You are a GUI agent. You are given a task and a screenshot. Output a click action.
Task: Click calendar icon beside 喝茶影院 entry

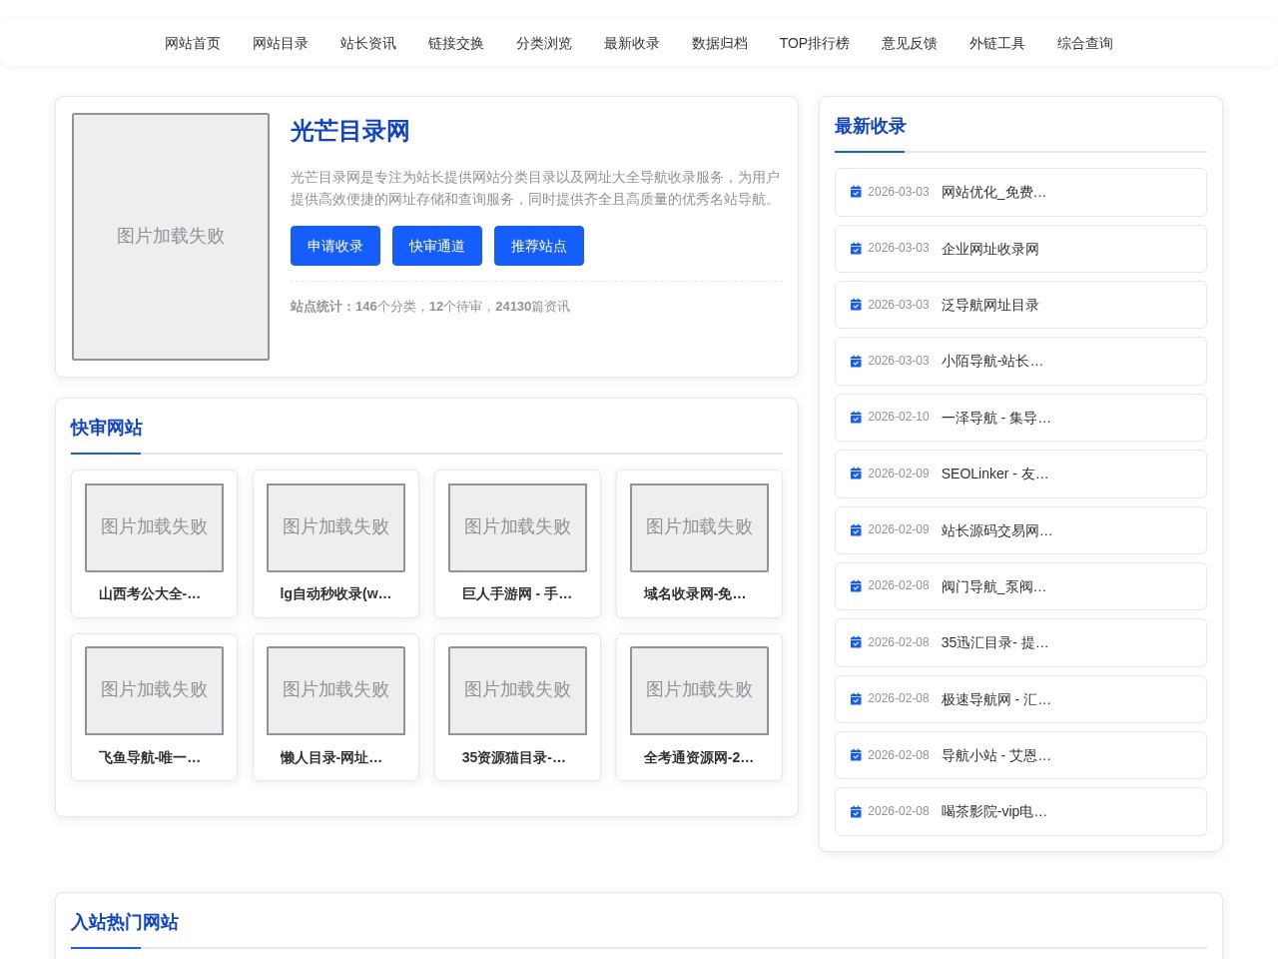(x=856, y=812)
